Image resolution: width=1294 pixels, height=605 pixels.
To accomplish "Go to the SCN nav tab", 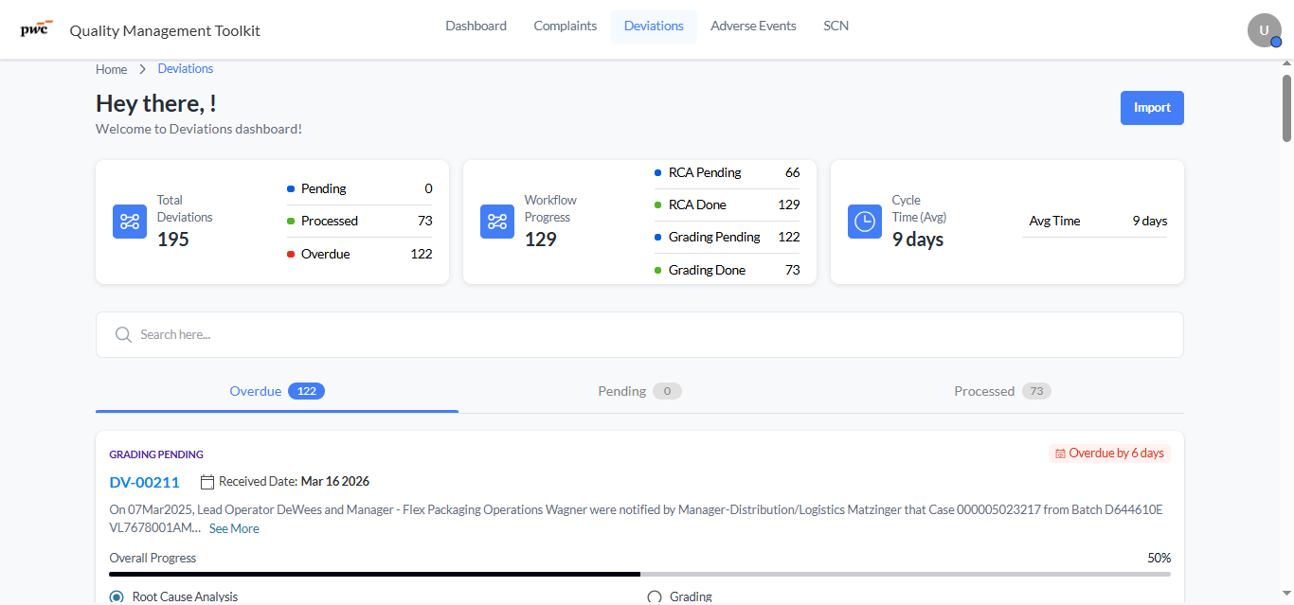I will pos(836,27).
